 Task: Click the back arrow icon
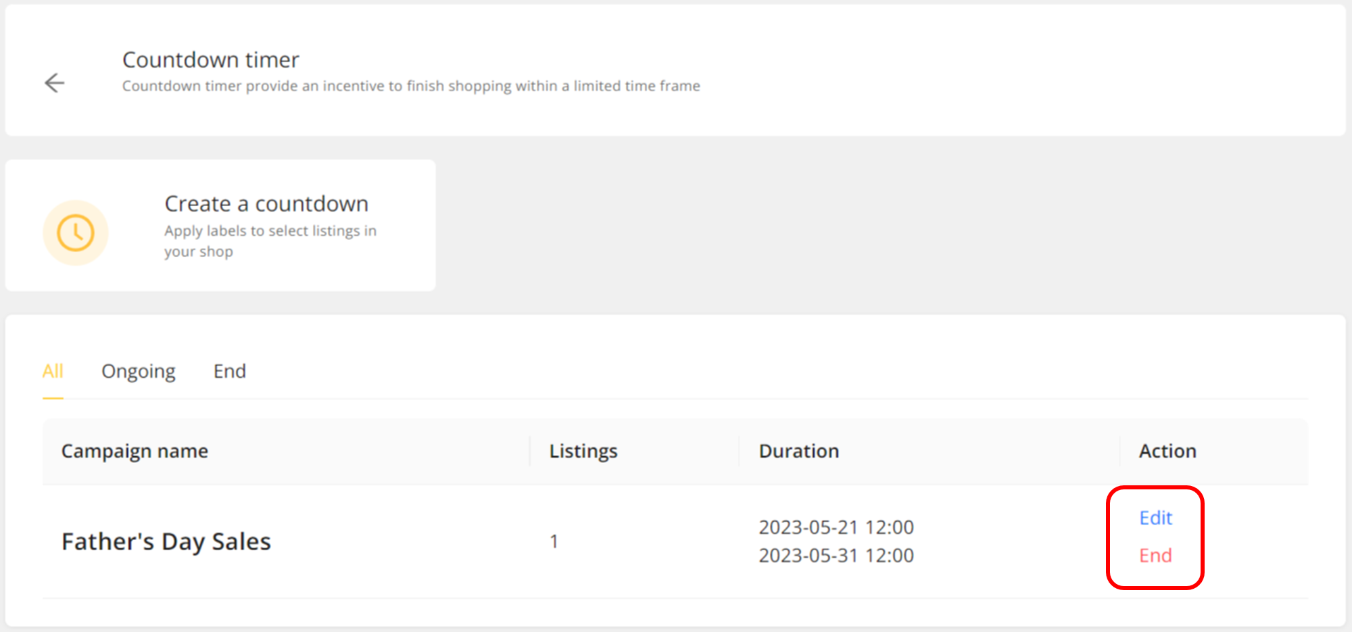pos(54,82)
